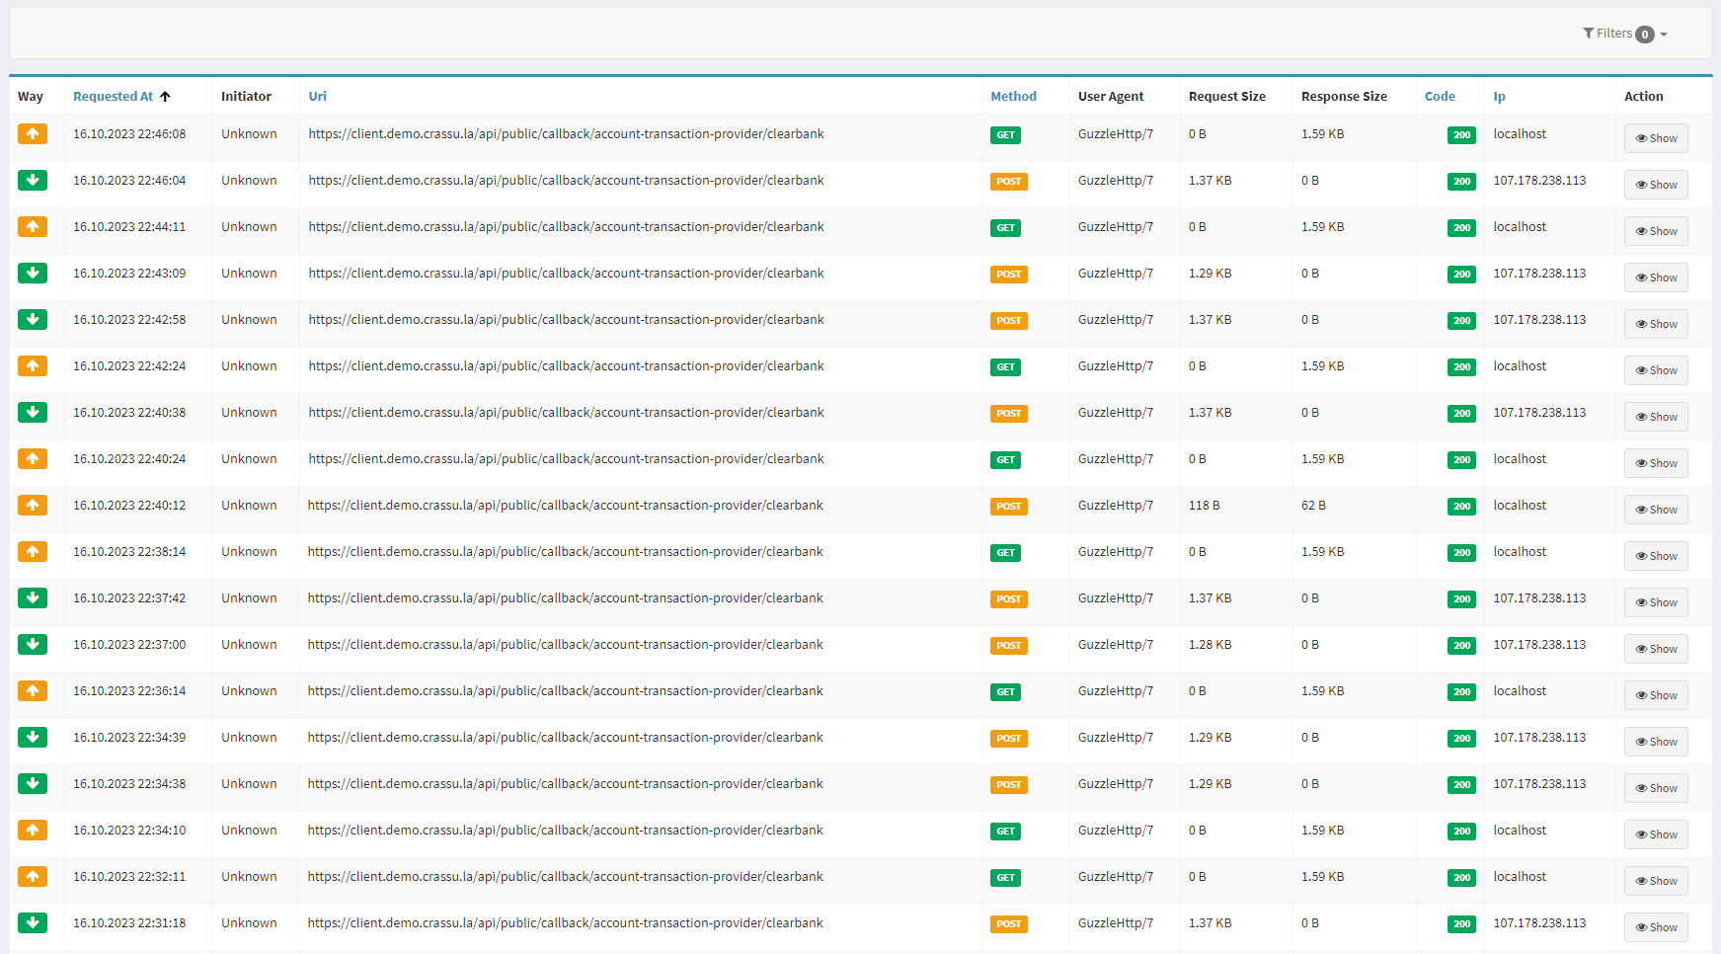Expand the Filters caret to reveal filter options
Viewport: 1721px width, 954px height.
click(1666, 33)
